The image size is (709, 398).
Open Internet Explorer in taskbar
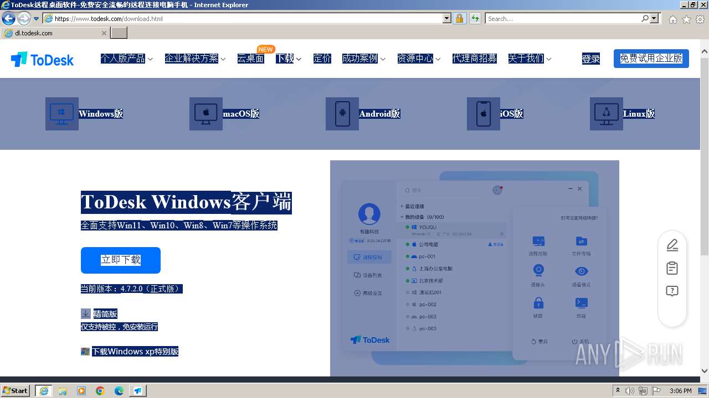(44, 391)
